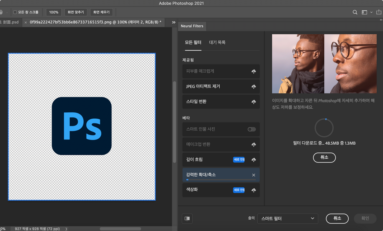Select the JPEG 아티팩트 제거 filter row
Image resolution: width=383 pixels, height=231 pixels.
[221, 86]
